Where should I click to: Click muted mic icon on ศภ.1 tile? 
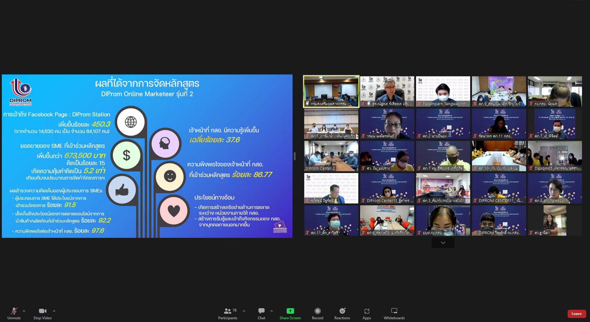point(307,136)
